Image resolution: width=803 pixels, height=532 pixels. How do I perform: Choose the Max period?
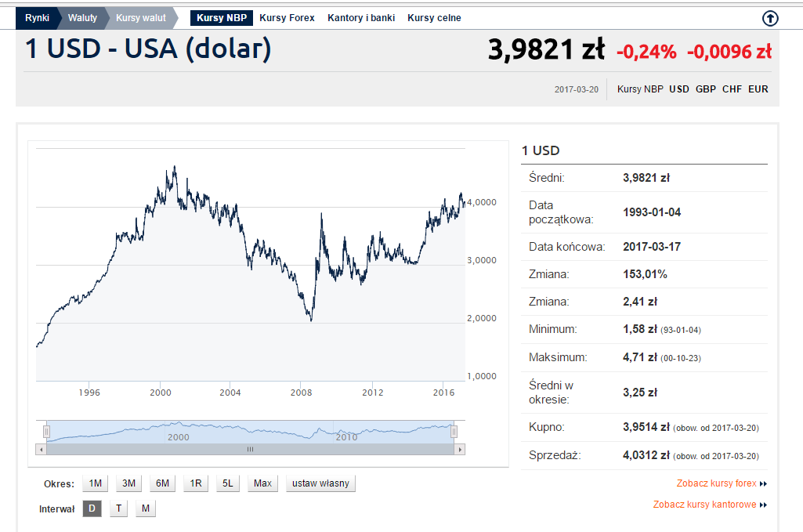[x=262, y=483]
